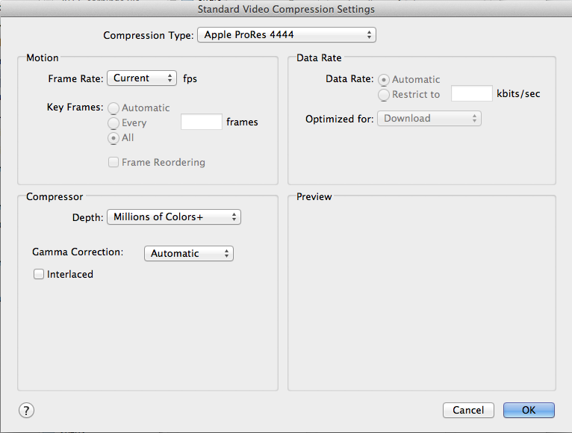The image size is (572, 433).
Task: Open the Compression Type dropdown
Action: click(x=286, y=35)
